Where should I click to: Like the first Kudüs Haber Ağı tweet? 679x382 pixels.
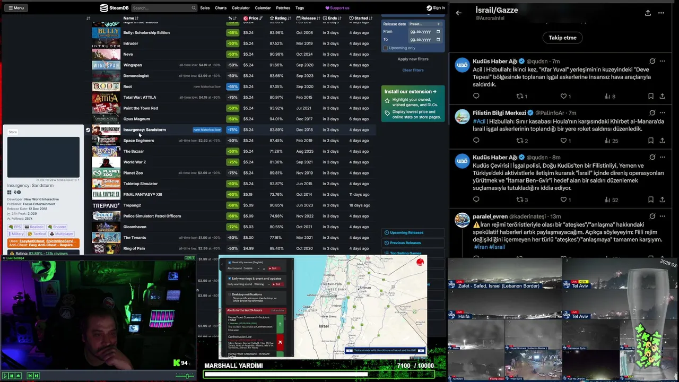point(563,96)
